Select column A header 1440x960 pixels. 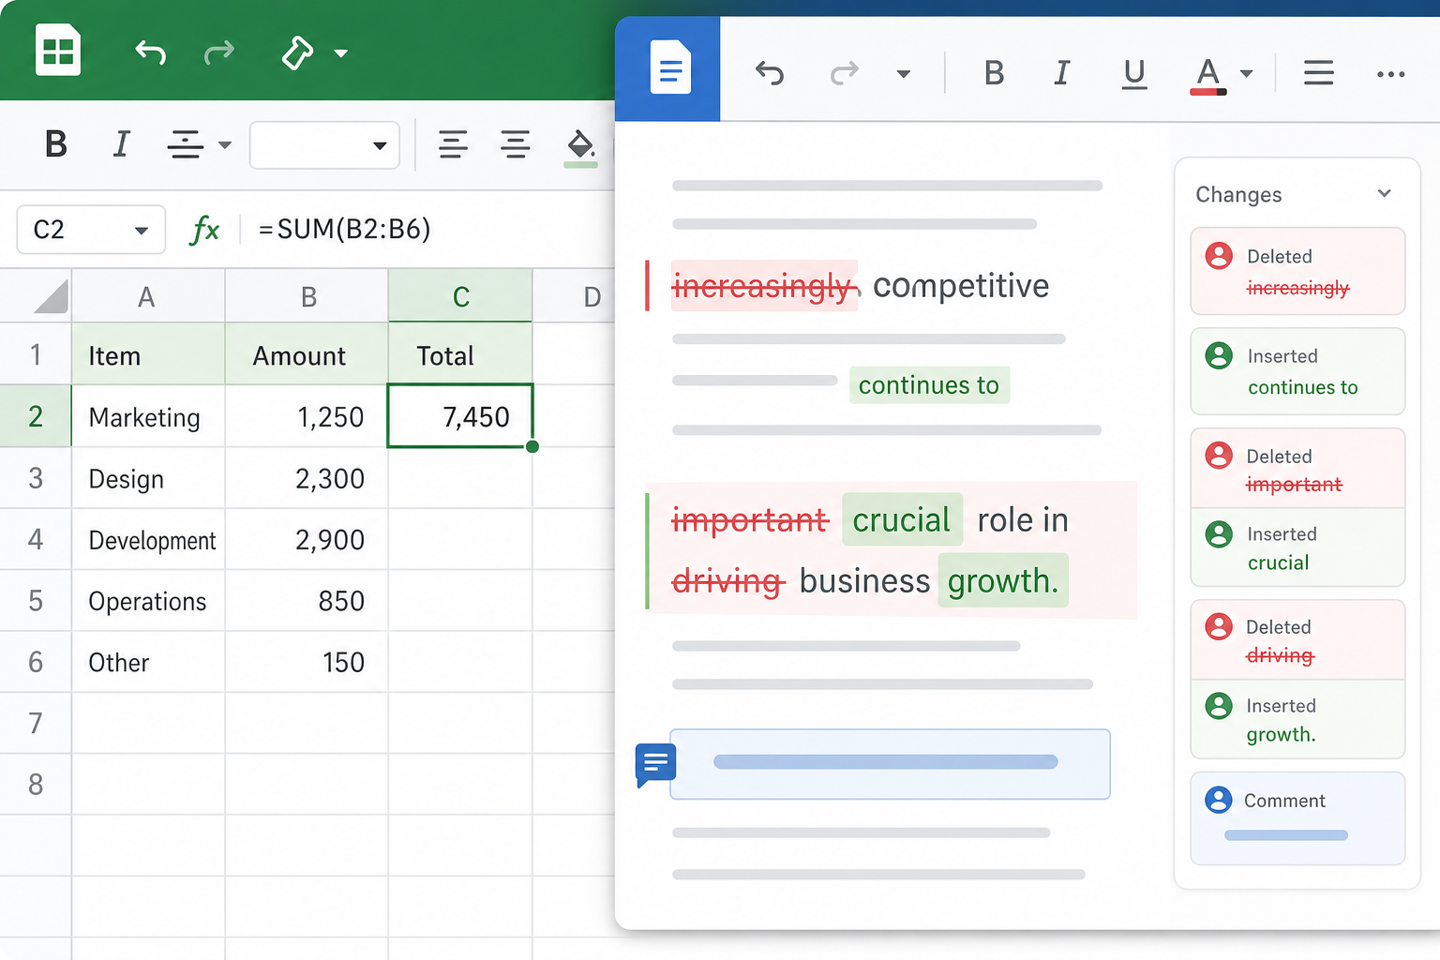pyautogui.click(x=147, y=296)
